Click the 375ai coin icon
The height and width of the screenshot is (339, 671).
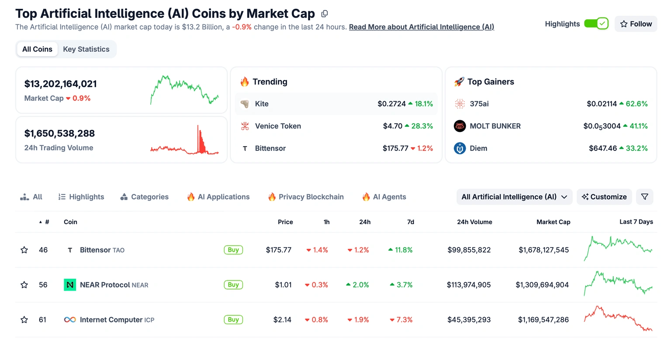tap(460, 104)
